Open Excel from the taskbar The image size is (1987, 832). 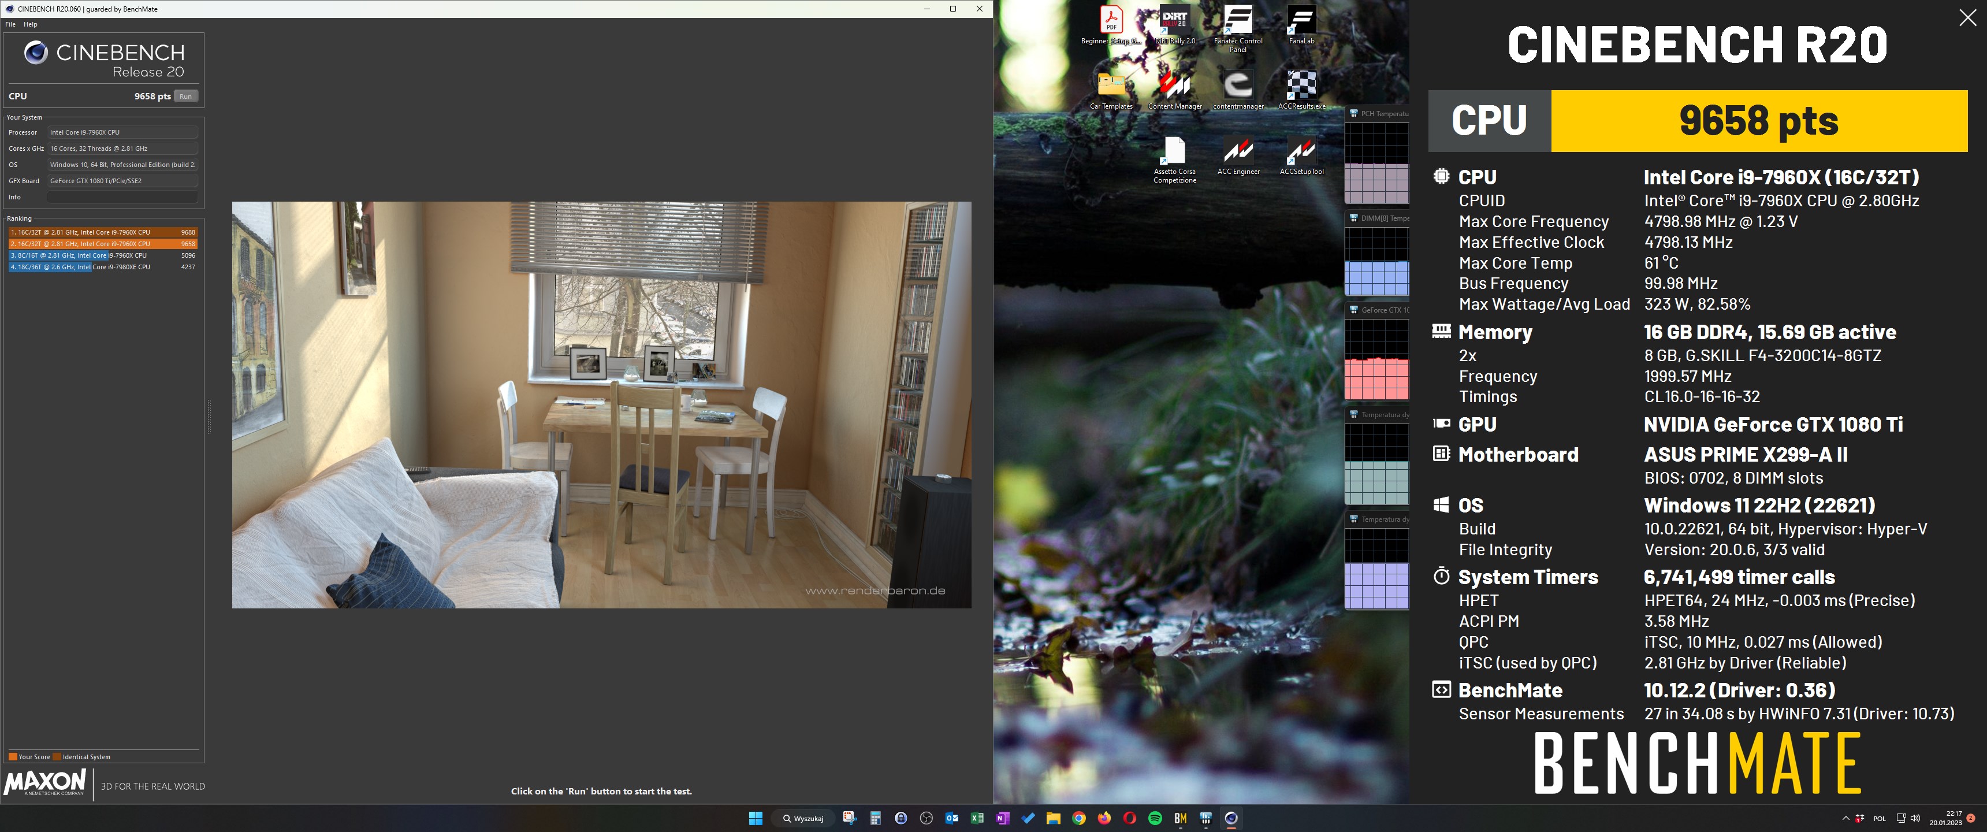click(x=977, y=818)
